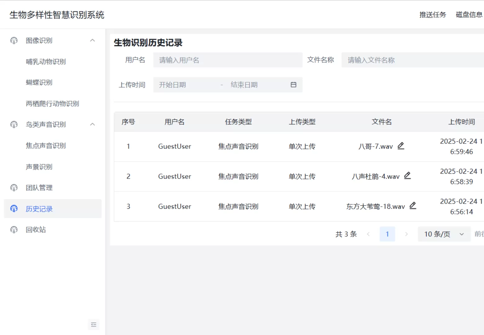This screenshot has width=484, height=335.
Task: Open the 10 条/页 page size dropdown
Action: click(x=444, y=234)
